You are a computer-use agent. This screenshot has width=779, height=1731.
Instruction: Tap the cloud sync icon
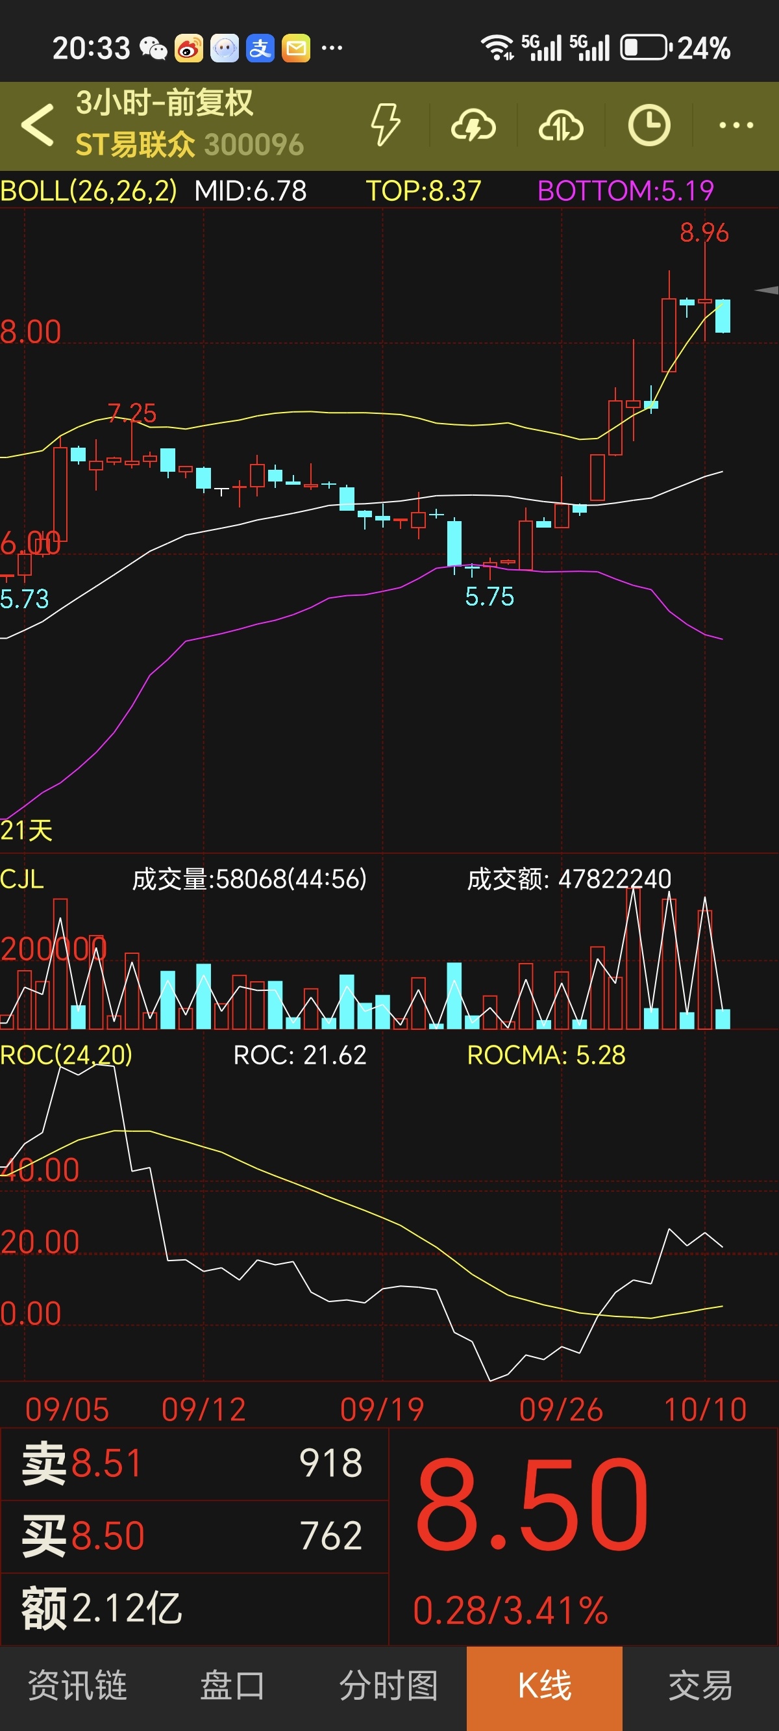click(x=561, y=125)
